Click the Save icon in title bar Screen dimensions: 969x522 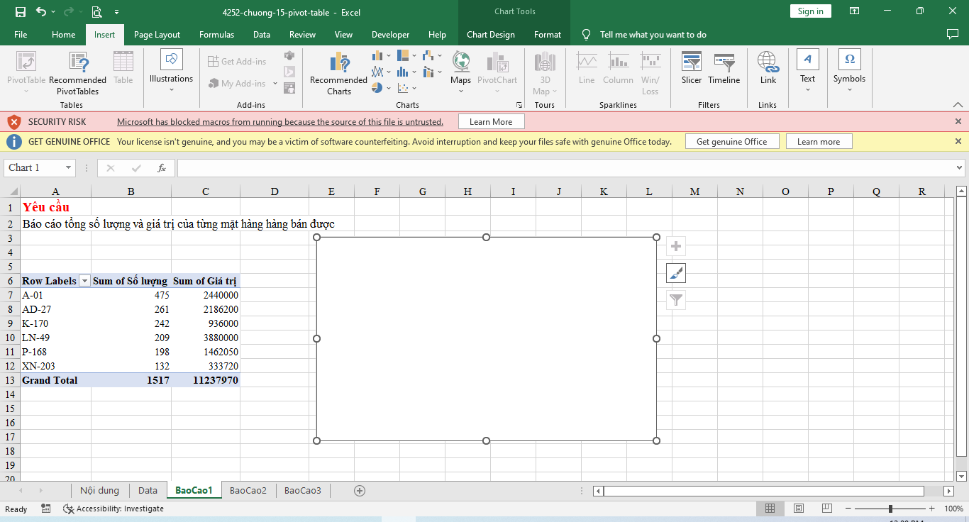click(x=20, y=11)
